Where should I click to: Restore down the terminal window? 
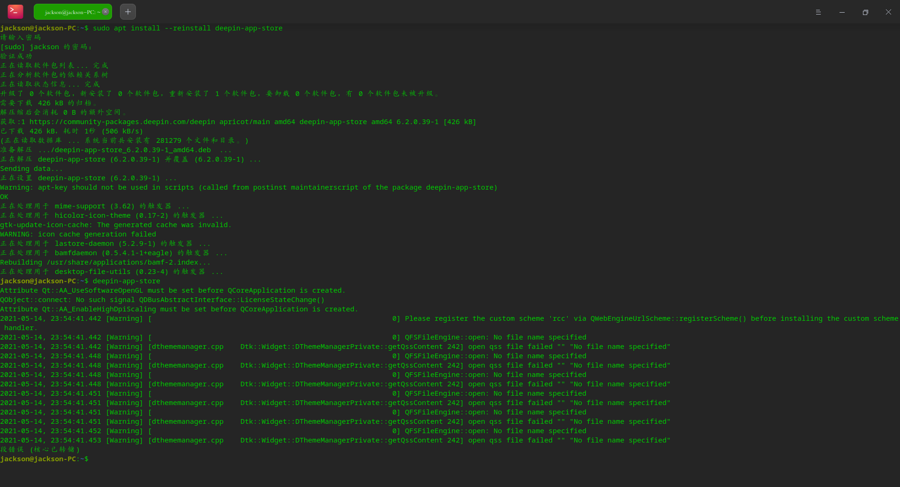coord(865,12)
